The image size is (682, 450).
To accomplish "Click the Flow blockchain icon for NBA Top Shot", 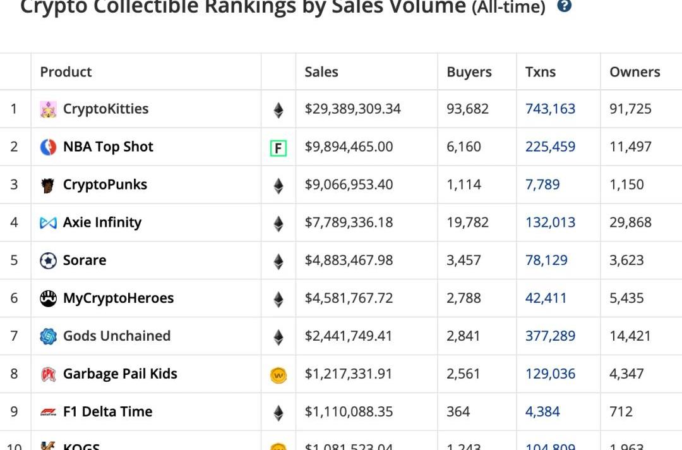I will 278,149.
